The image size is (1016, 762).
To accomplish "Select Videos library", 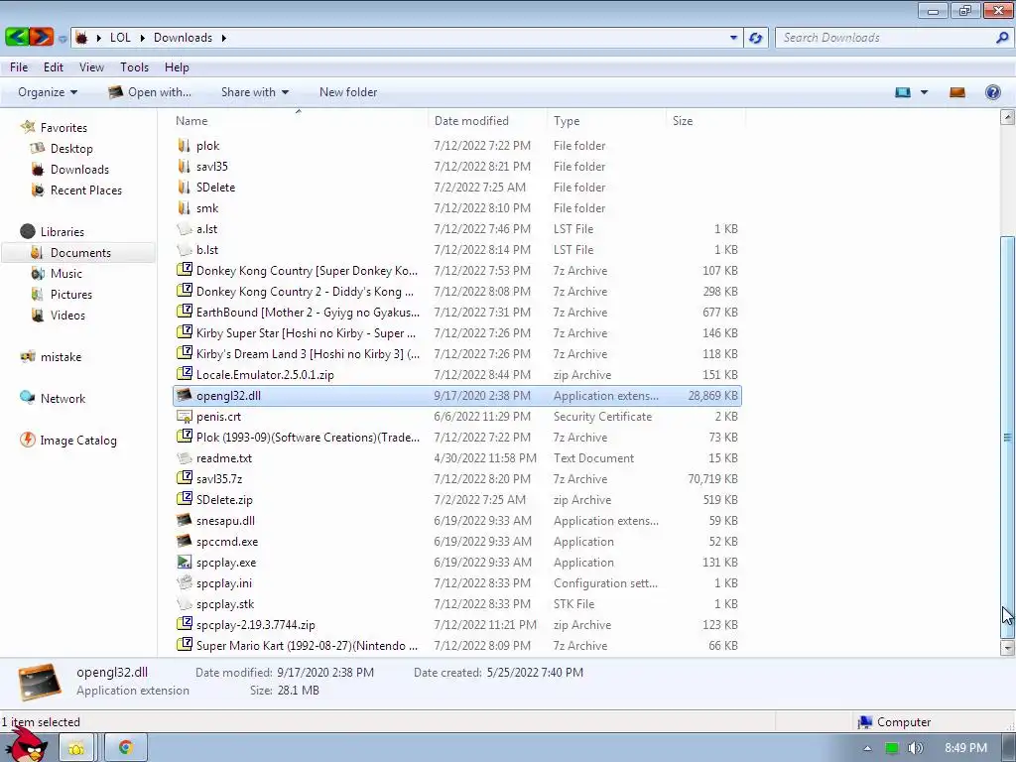I will coord(67,315).
